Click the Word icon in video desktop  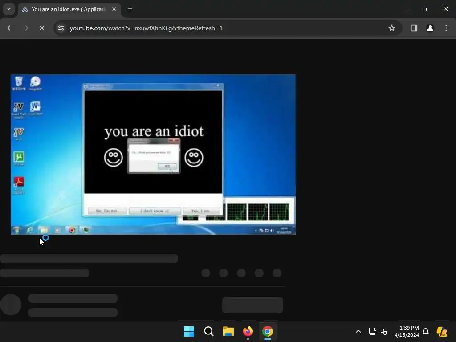35,108
